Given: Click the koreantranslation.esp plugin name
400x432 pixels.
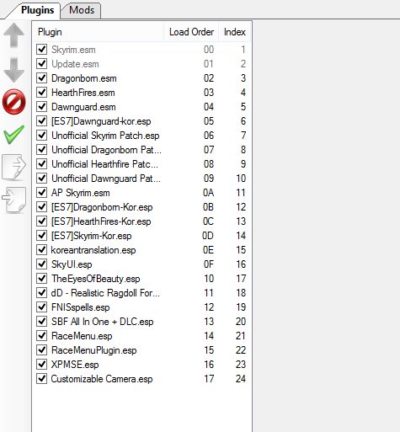Looking at the screenshot, I should (93, 250).
